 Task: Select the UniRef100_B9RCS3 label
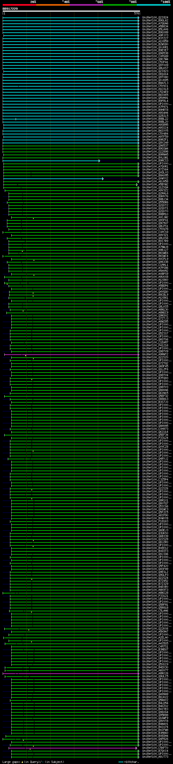point(155,160)
